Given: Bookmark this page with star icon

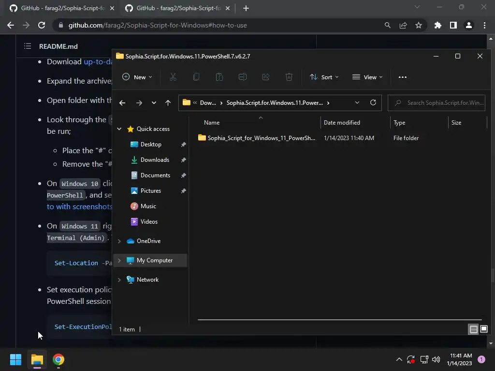Looking at the screenshot, I should click(x=418, y=25).
